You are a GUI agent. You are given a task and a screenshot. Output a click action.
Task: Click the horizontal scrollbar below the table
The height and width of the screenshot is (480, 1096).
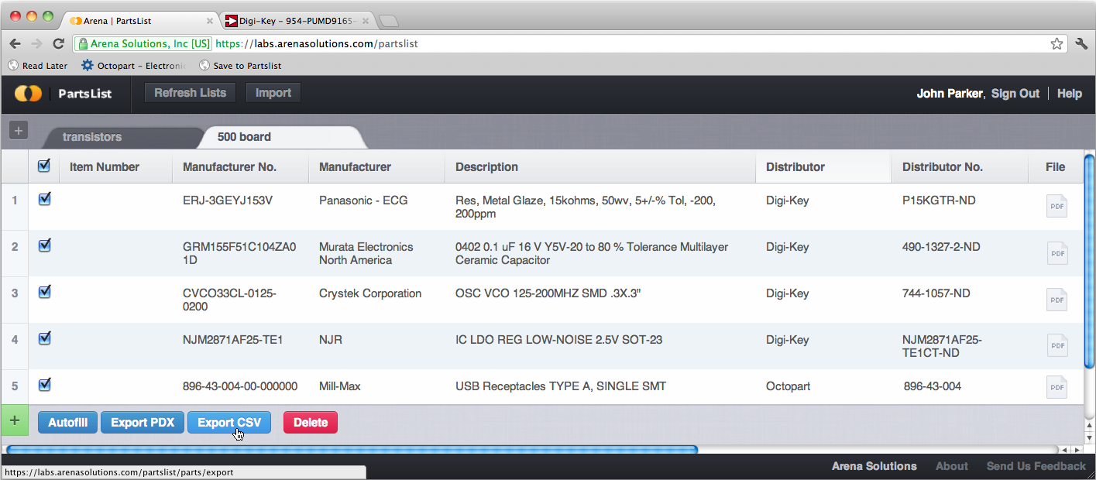(x=356, y=449)
